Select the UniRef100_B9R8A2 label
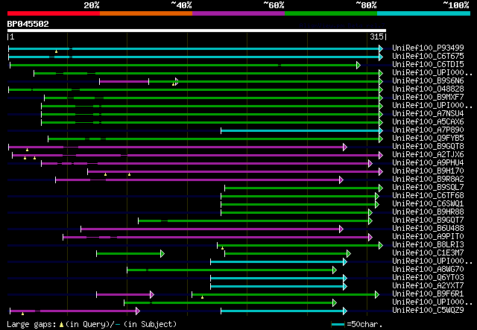Image resolution: width=477 pixels, height=330 pixels. click(x=428, y=179)
